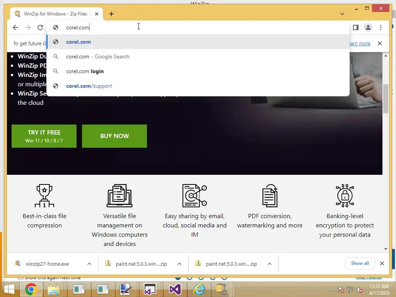Image resolution: width=396 pixels, height=297 pixels.
Task: Click the Learn more link in info bar
Action: tap(360, 43)
